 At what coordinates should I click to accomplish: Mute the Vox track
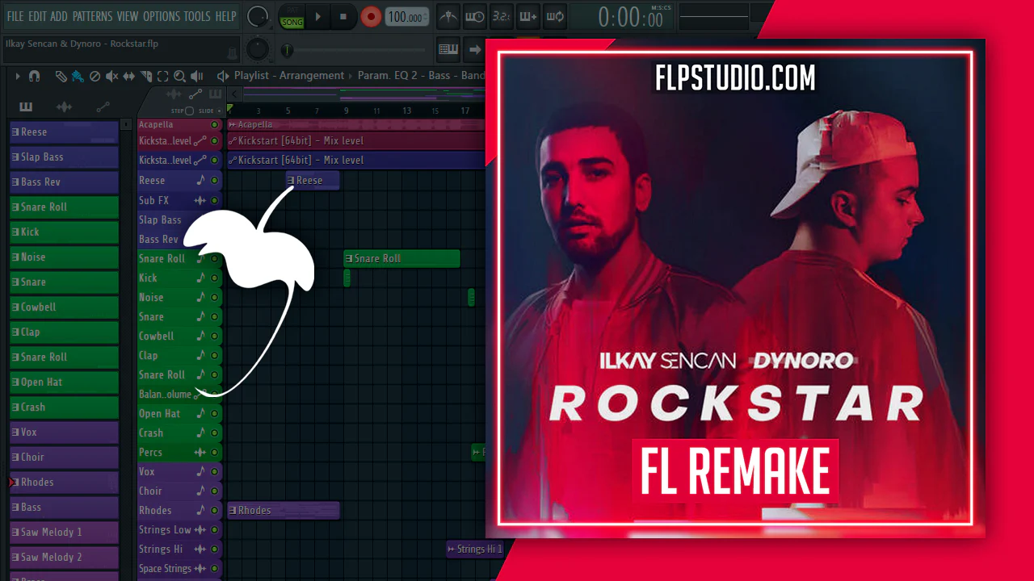pyautogui.click(x=215, y=471)
